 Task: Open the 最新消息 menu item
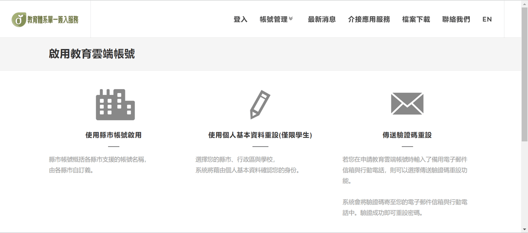(x=322, y=19)
